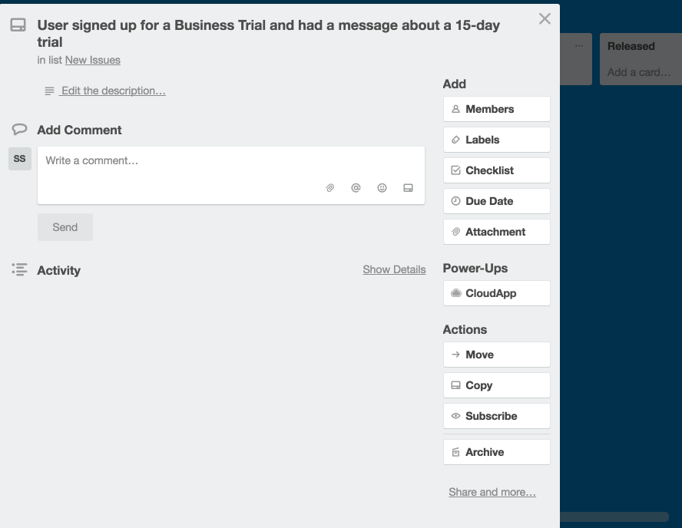Click the comment bubble icon

(x=19, y=130)
